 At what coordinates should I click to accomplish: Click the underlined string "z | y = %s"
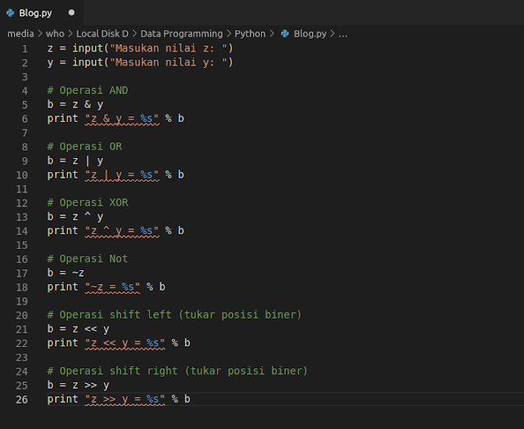(122, 174)
